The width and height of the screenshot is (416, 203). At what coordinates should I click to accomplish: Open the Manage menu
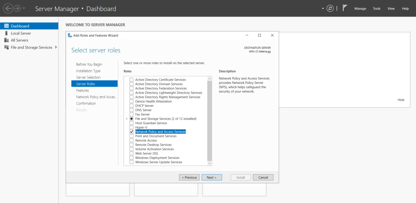(360, 9)
